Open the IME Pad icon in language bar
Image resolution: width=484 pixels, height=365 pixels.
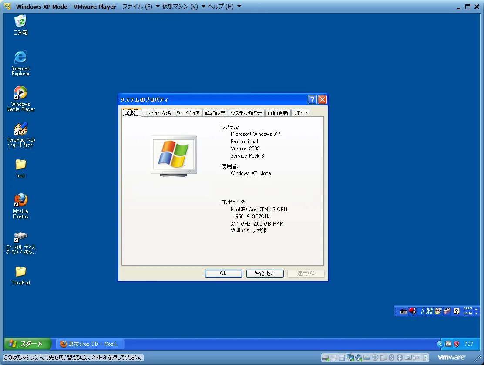tap(438, 311)
